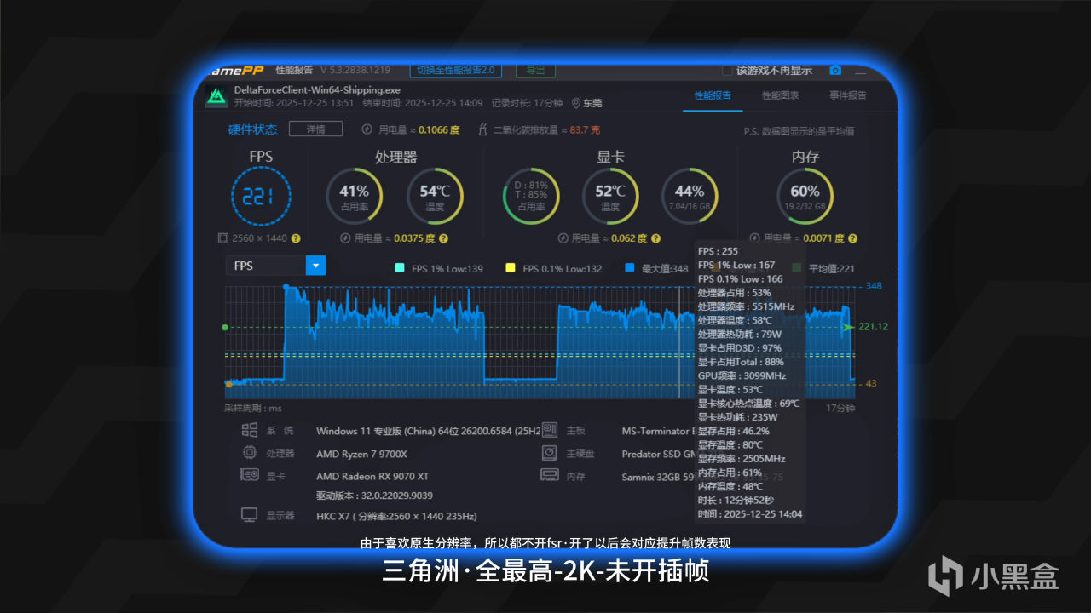The image size is (1091, 613).
Task: Click the peak marker dot on FPS chart
Action: [x=286, y=287]
